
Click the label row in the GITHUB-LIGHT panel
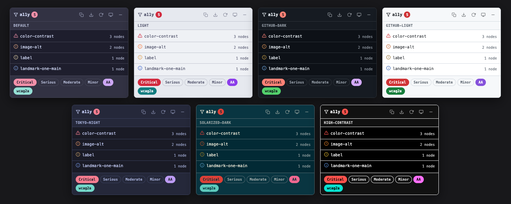click(x=442, y=58)
